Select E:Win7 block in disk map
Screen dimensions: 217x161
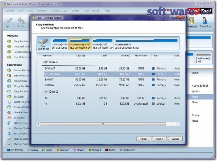(x=103, y=44)
